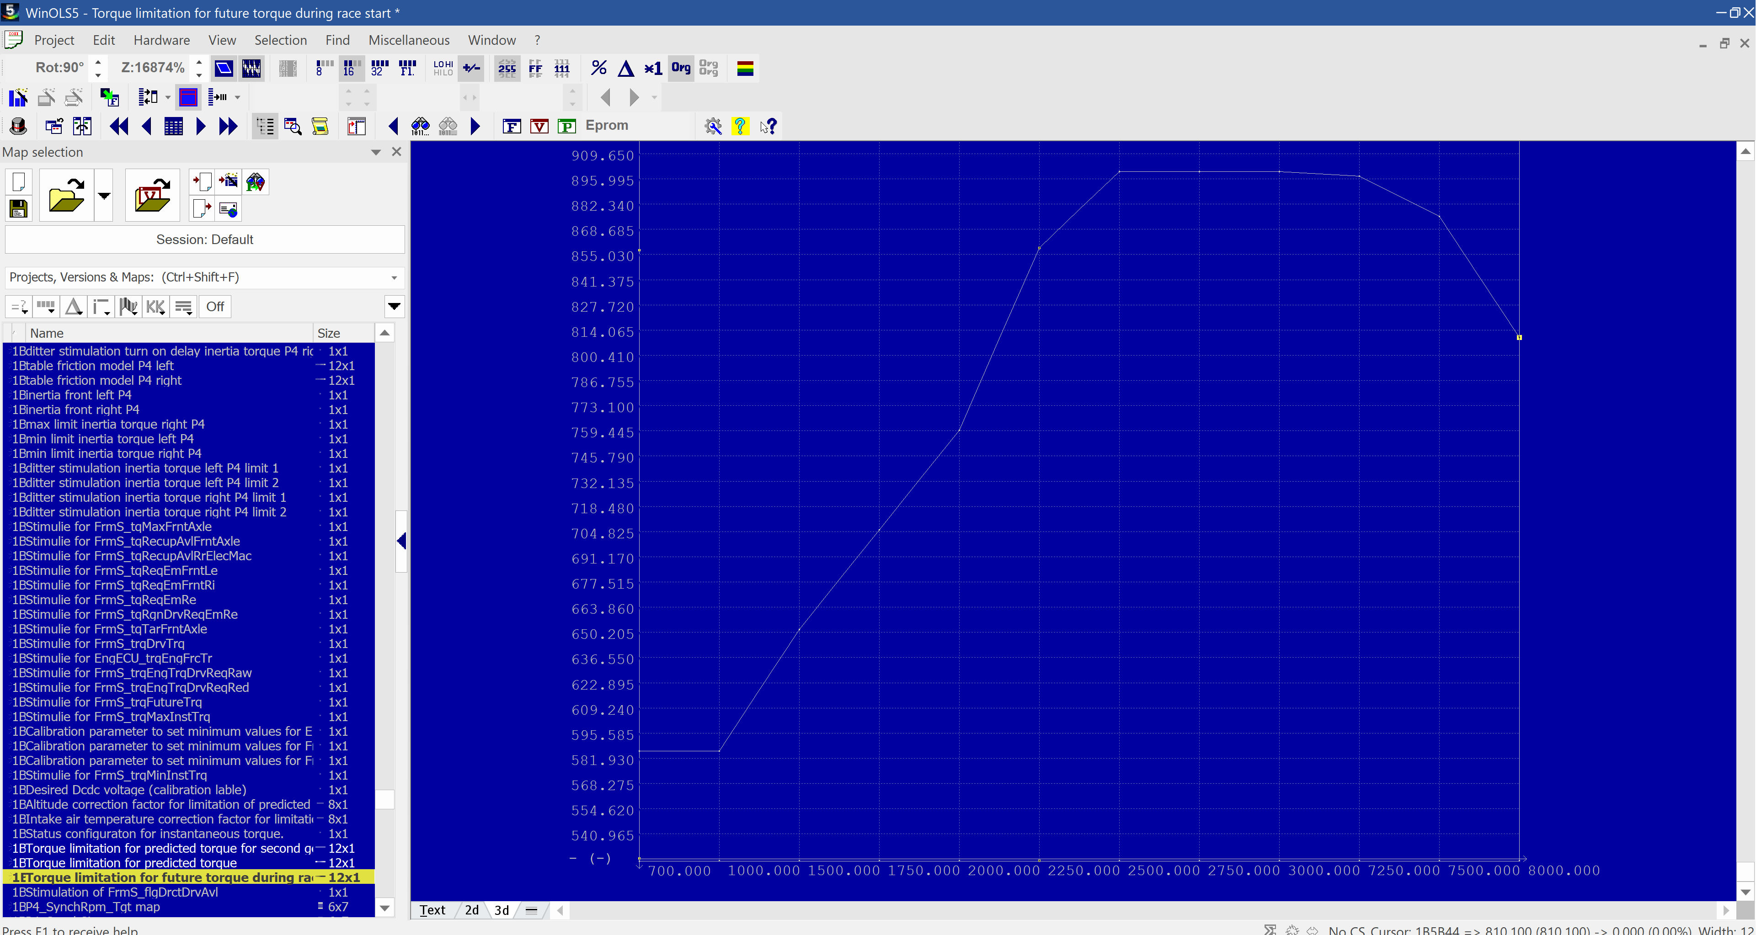Image resolution: width=1756 pixels, height=935 pixels.
Task: Show values as absolute delta difference
Action: point(626,68)
